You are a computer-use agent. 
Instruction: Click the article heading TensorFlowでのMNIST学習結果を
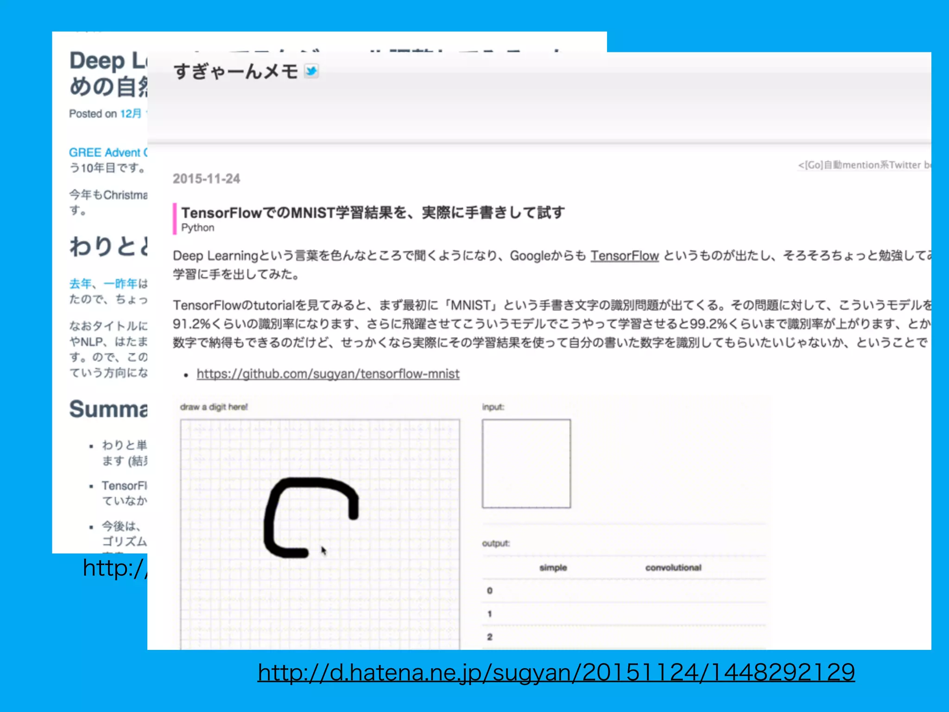373,213
